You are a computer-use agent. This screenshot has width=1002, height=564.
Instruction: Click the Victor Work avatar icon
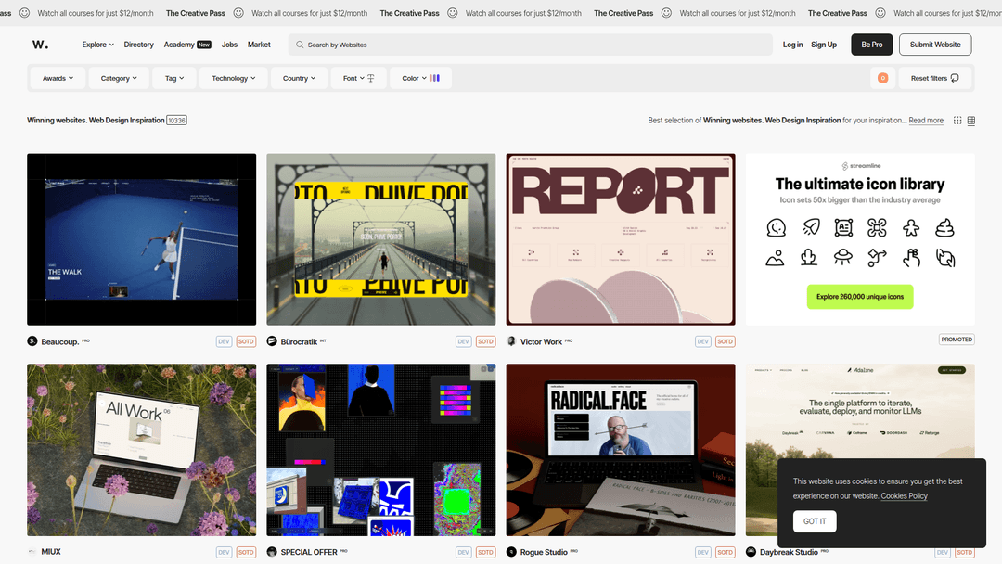(511, 341)
